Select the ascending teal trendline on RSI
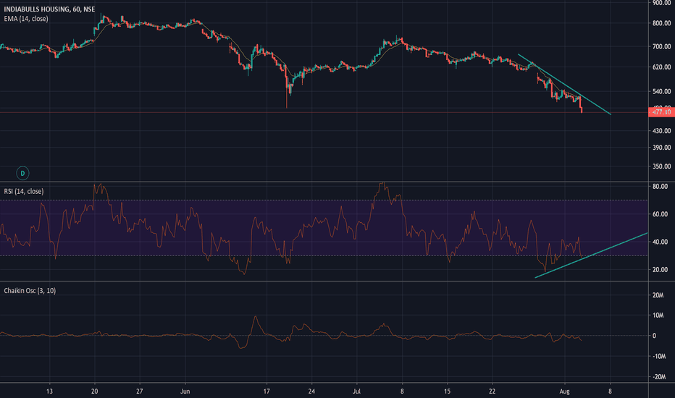The width and height of the screenshot is (675, 398). 592,255
